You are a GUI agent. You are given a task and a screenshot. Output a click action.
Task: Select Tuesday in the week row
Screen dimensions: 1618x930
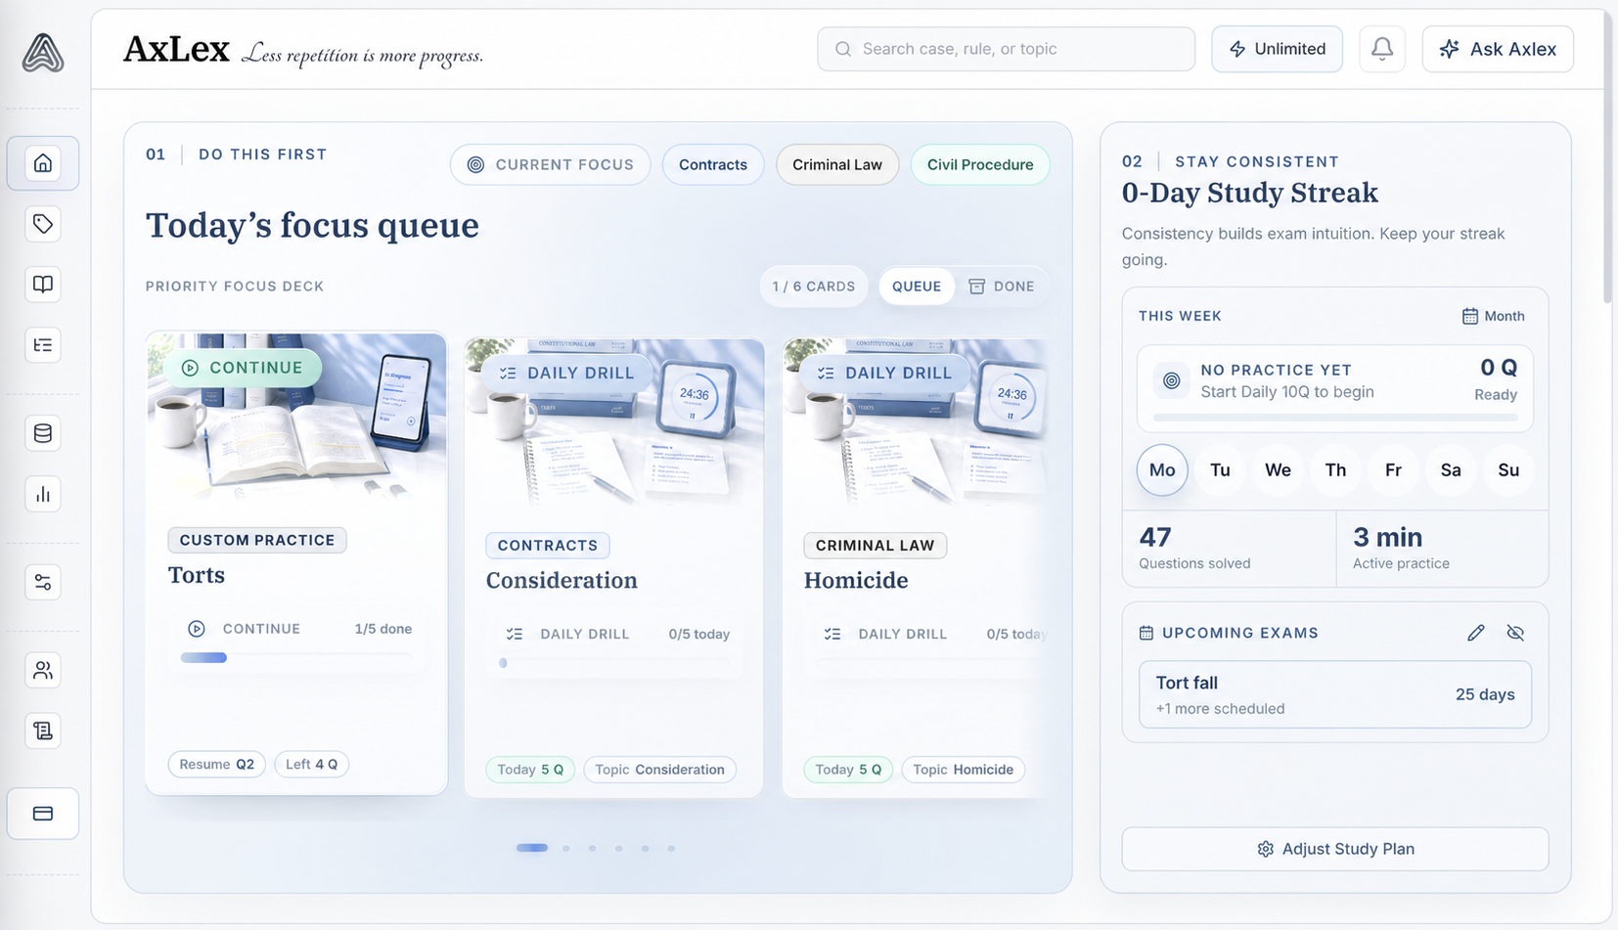[1220, 470]
